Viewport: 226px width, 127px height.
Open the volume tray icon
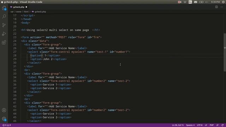(x=207, y=2)
